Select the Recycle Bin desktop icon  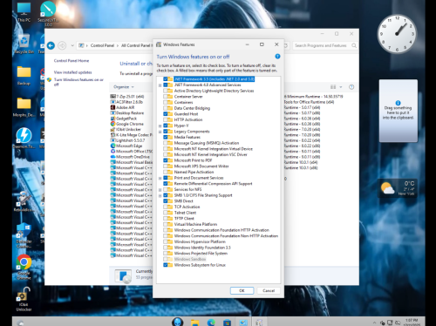pyautogui.click(x=24, y=44)
